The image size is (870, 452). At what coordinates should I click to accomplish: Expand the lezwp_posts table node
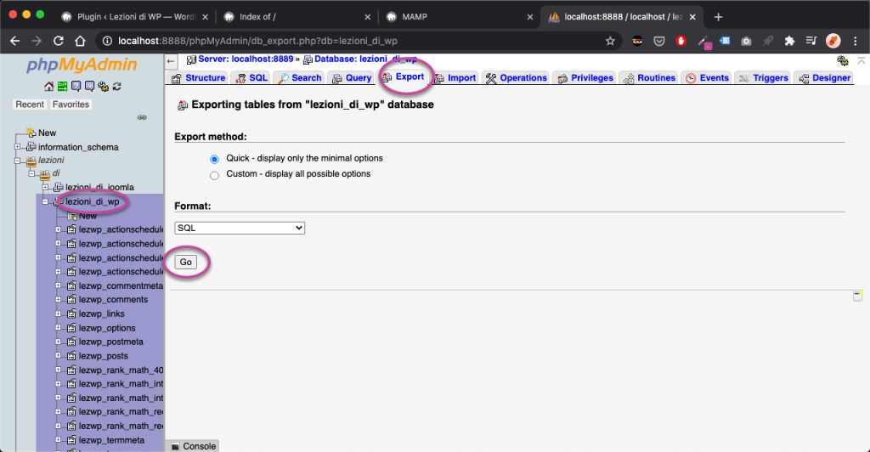click(59, 355)
